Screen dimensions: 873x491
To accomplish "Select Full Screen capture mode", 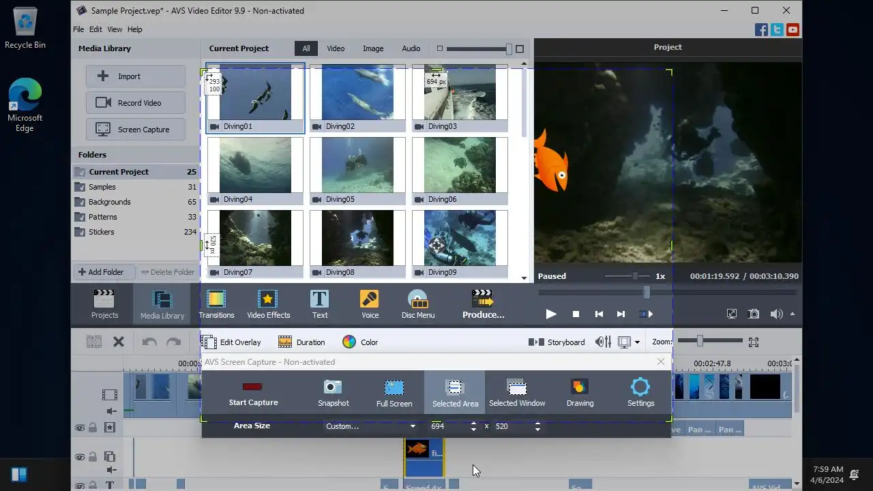I will (x=394, y=393).
